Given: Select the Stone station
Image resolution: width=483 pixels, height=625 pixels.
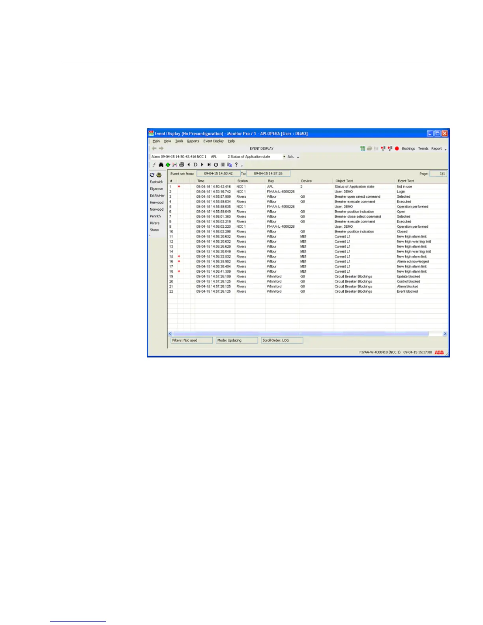Looking at the screenshot, I should tap(154, 230).
